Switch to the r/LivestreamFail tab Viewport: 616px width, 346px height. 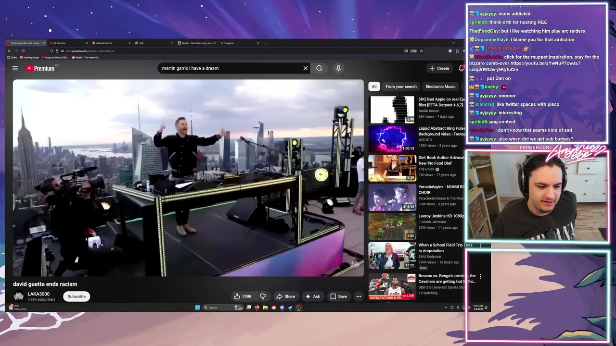[x=112, y=43]
